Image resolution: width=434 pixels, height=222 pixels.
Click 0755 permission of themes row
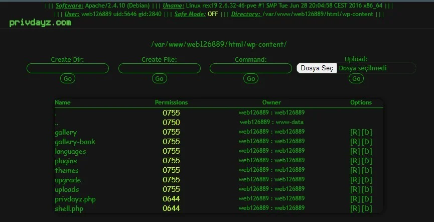pyautogui.click(x=171, y=170)
